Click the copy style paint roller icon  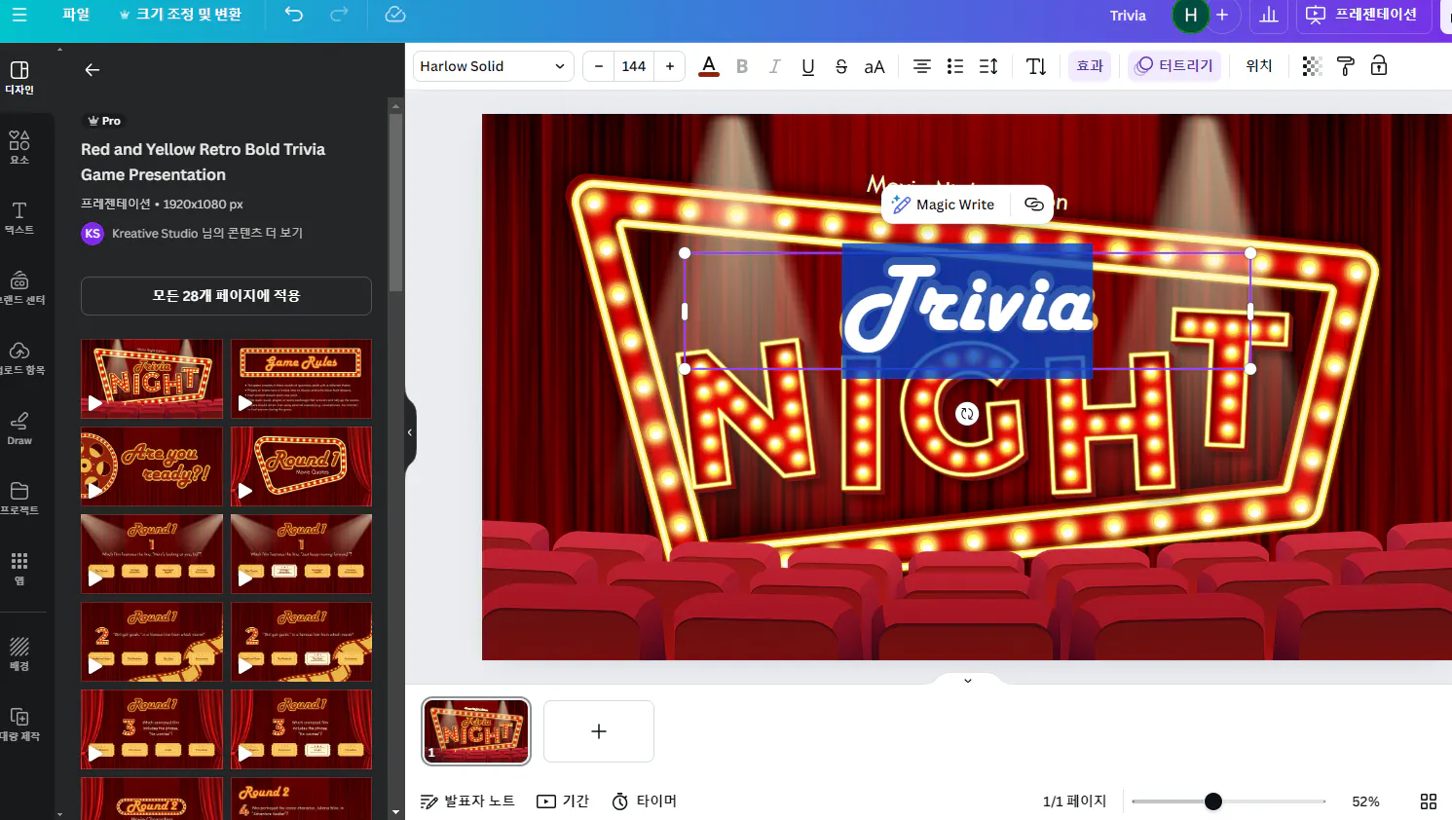[1345, 66]
